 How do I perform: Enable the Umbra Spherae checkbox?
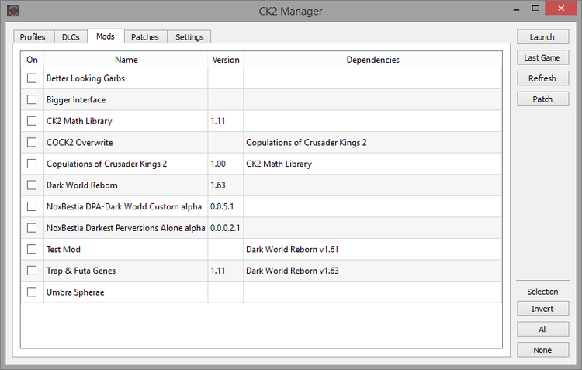[x=32, y=292]
